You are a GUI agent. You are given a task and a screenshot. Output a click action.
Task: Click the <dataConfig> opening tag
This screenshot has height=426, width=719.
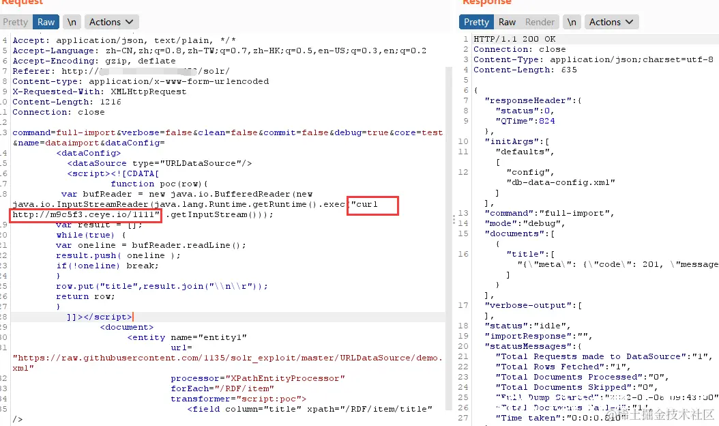point(89,153)
